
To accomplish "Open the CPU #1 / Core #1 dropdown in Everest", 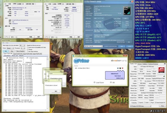I will pyautogui.click(x=93, y=46).
